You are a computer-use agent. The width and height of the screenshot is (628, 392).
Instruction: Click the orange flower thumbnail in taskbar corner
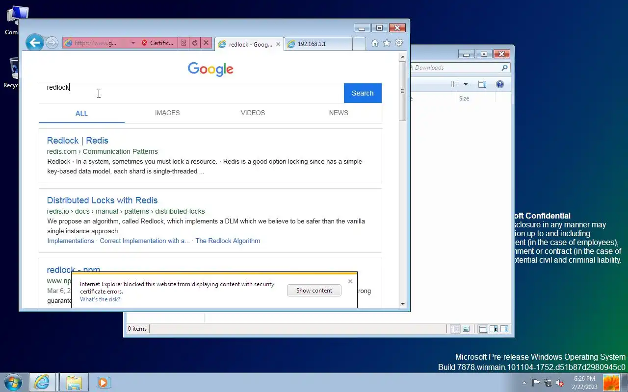pyautogui.click(x=611, y=383)
